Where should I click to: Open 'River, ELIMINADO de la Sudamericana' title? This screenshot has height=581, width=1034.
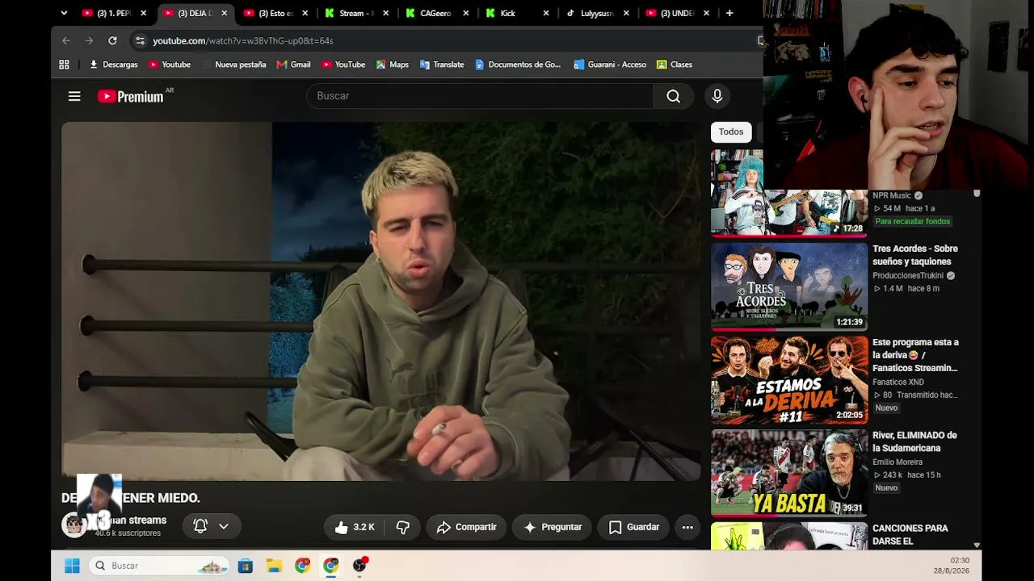[x=914, y=441]
